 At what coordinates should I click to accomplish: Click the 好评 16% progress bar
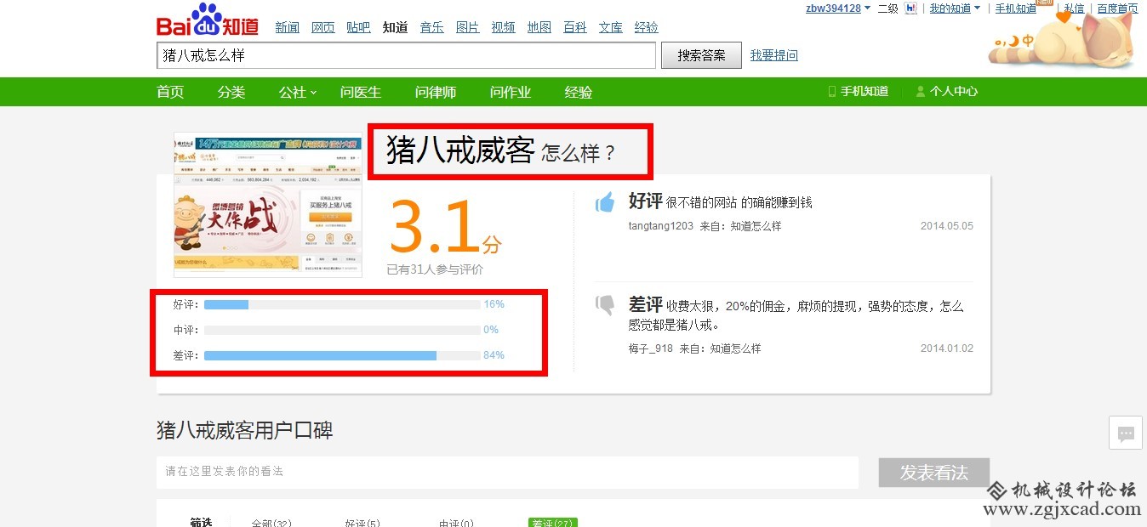[x=342, y=304]
